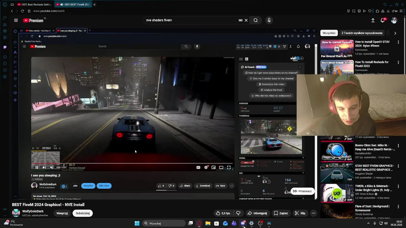Take a snapshot with the camera frame icon

pos(354,11)
